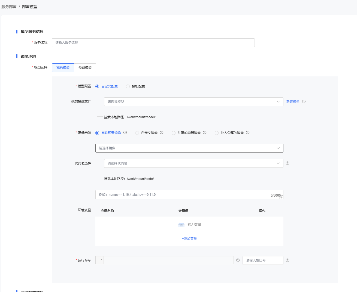
Task: Click help icon after 运行命令 field
Action: click(x=238, y=260)
